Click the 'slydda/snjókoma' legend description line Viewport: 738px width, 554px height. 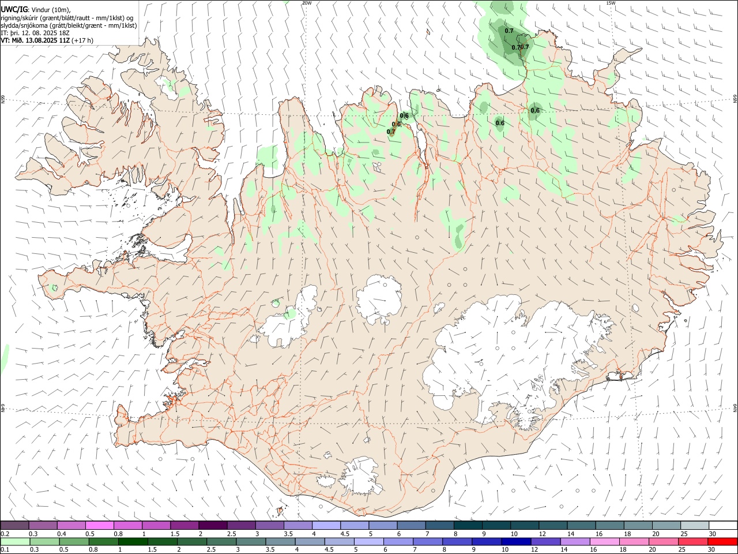click(69, 25)
